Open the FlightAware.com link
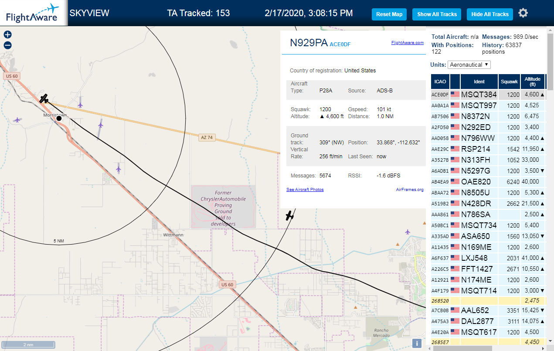Viewport: 554px width, 351px height. tap(408, 43)
